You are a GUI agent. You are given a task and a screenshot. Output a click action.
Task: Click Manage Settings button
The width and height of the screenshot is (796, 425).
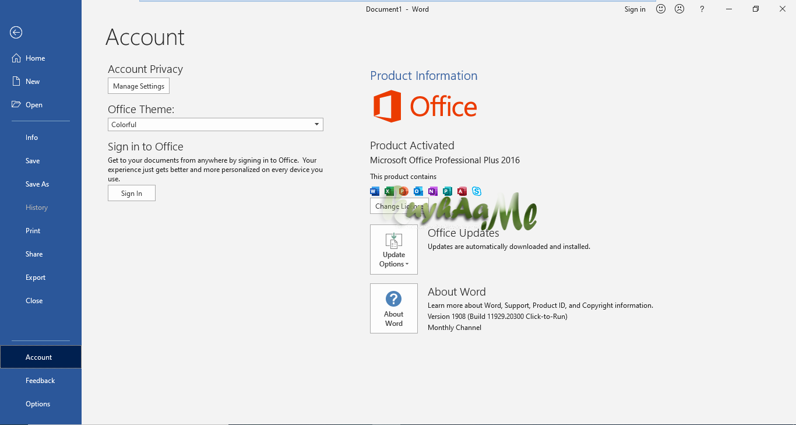(139, 86)
